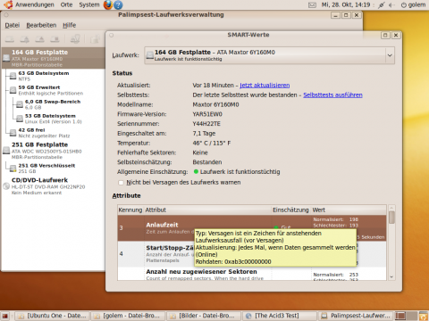429x321 pixels.
Task: Click 'Laufwerk ist funktionstüchtig' in Allgemeine Einschätzung
Action: point(240,172)
